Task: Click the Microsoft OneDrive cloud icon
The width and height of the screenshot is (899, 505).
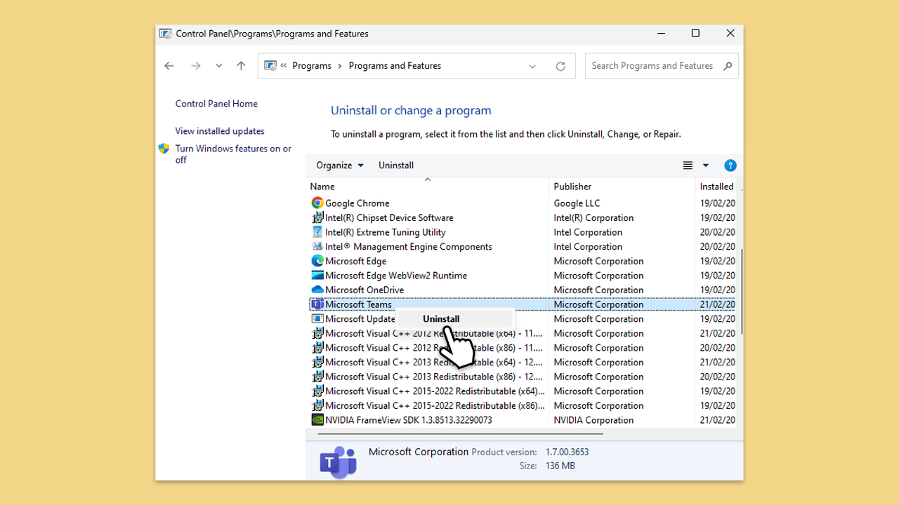Action: coord(317,290)
